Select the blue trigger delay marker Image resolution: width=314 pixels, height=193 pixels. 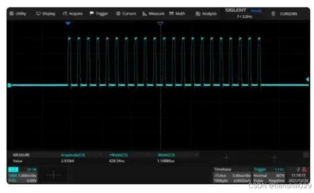68,23
